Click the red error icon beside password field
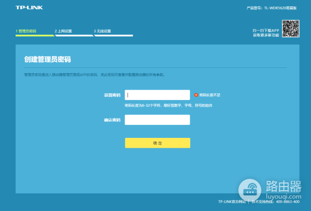 point(196,95)
